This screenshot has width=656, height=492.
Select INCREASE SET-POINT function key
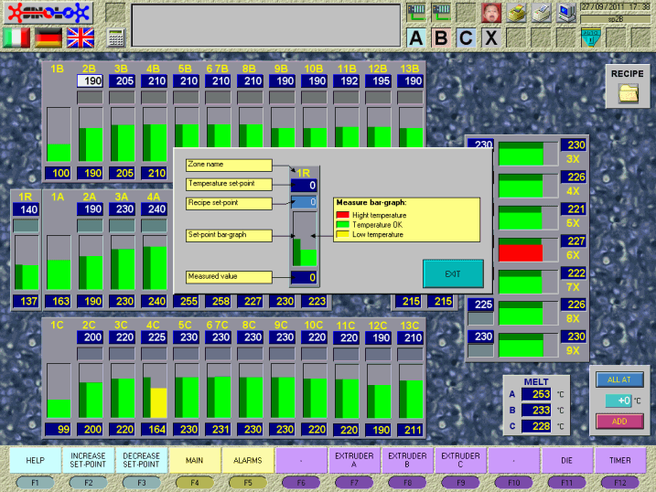point(88,460)
